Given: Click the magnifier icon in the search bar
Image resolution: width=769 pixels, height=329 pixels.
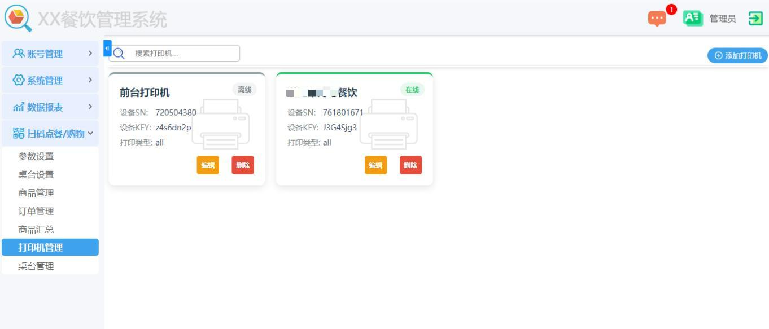Looking at the screenshot, I should (119, 53).
